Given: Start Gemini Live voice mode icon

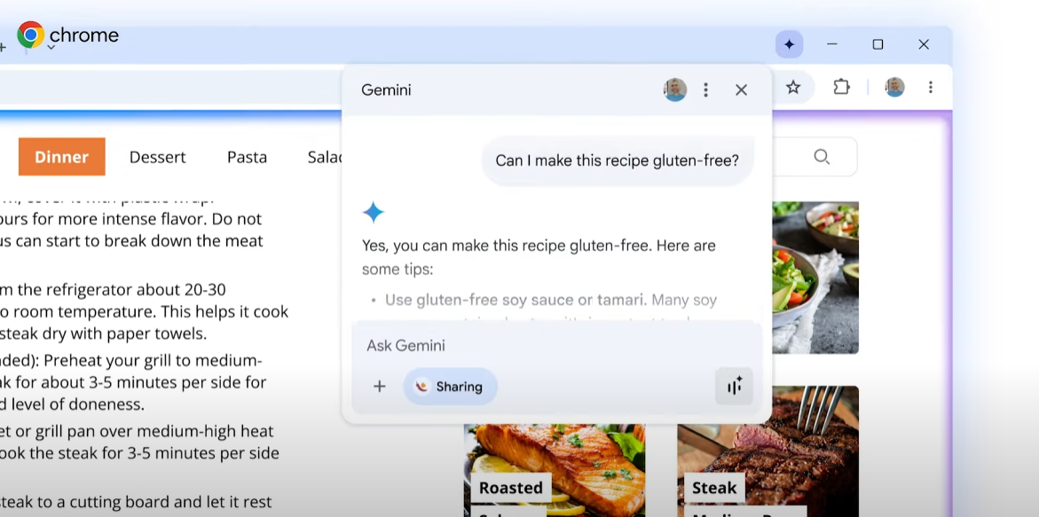Looking at the screenshot, I should tap(734, 386).
